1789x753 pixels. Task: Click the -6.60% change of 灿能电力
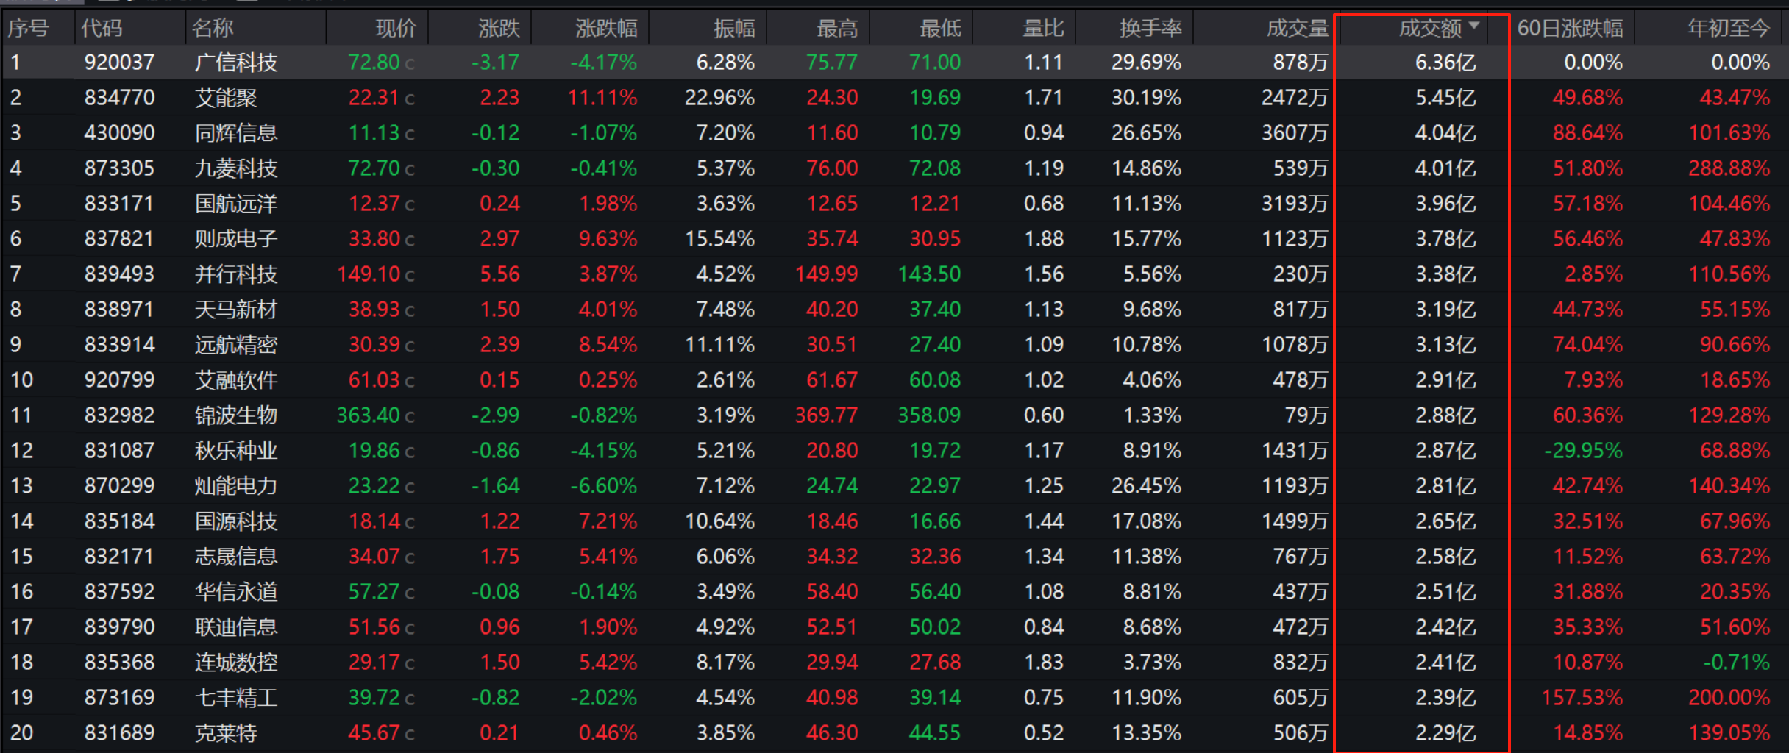(x=604, y=486)
